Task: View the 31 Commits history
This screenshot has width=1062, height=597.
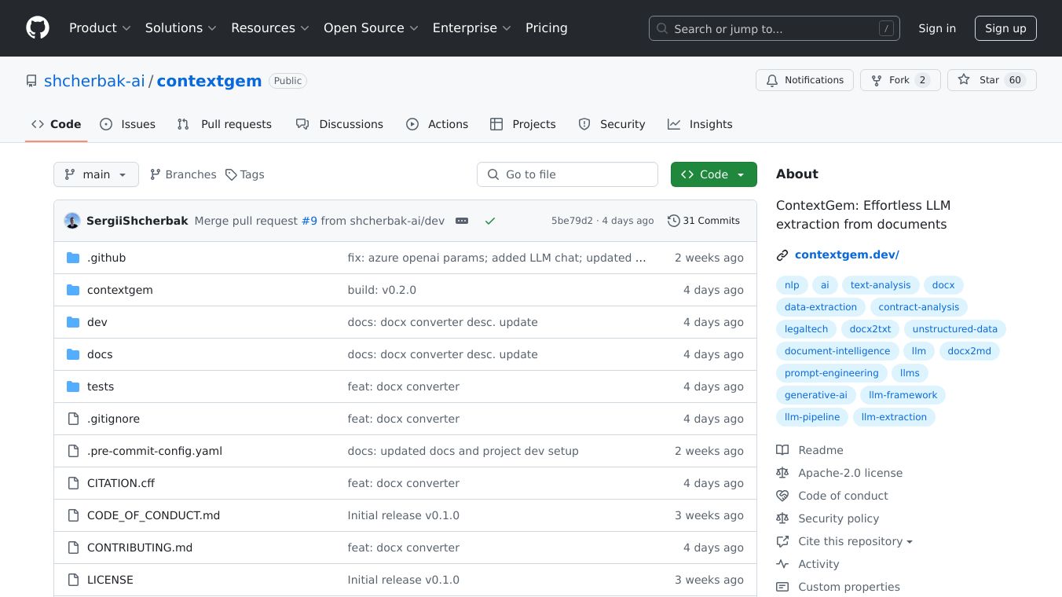Action: pos(704,221)
